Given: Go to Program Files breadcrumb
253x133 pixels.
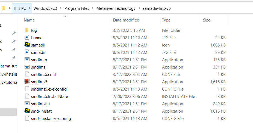Looking at the screenshot, I should [x=77, y=8].
